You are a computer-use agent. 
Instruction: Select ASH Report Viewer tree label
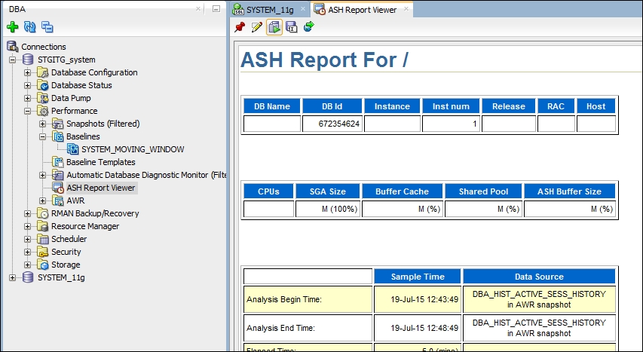pyautogui.click(x=100, y=188)
